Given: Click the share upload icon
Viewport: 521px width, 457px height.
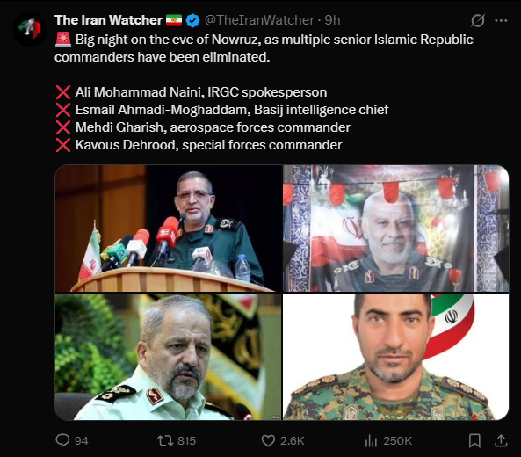Looking at the screenshot, I should coord(501,440).
